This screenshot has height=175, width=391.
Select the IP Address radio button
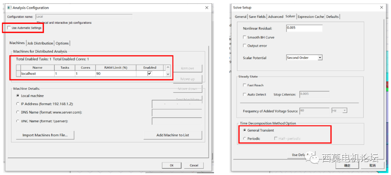tap(18, 103)
